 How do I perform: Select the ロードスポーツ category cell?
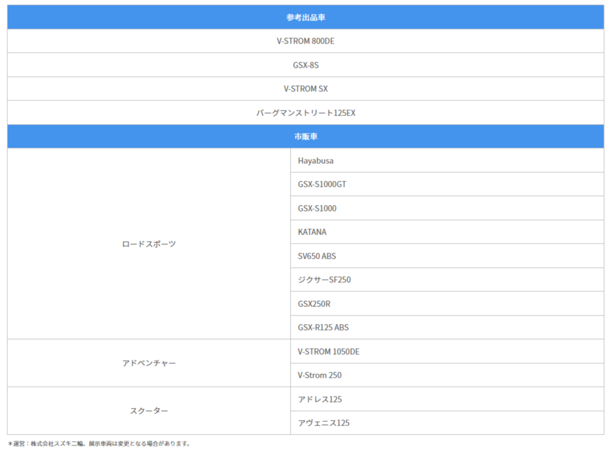click(x=149, y=244)
